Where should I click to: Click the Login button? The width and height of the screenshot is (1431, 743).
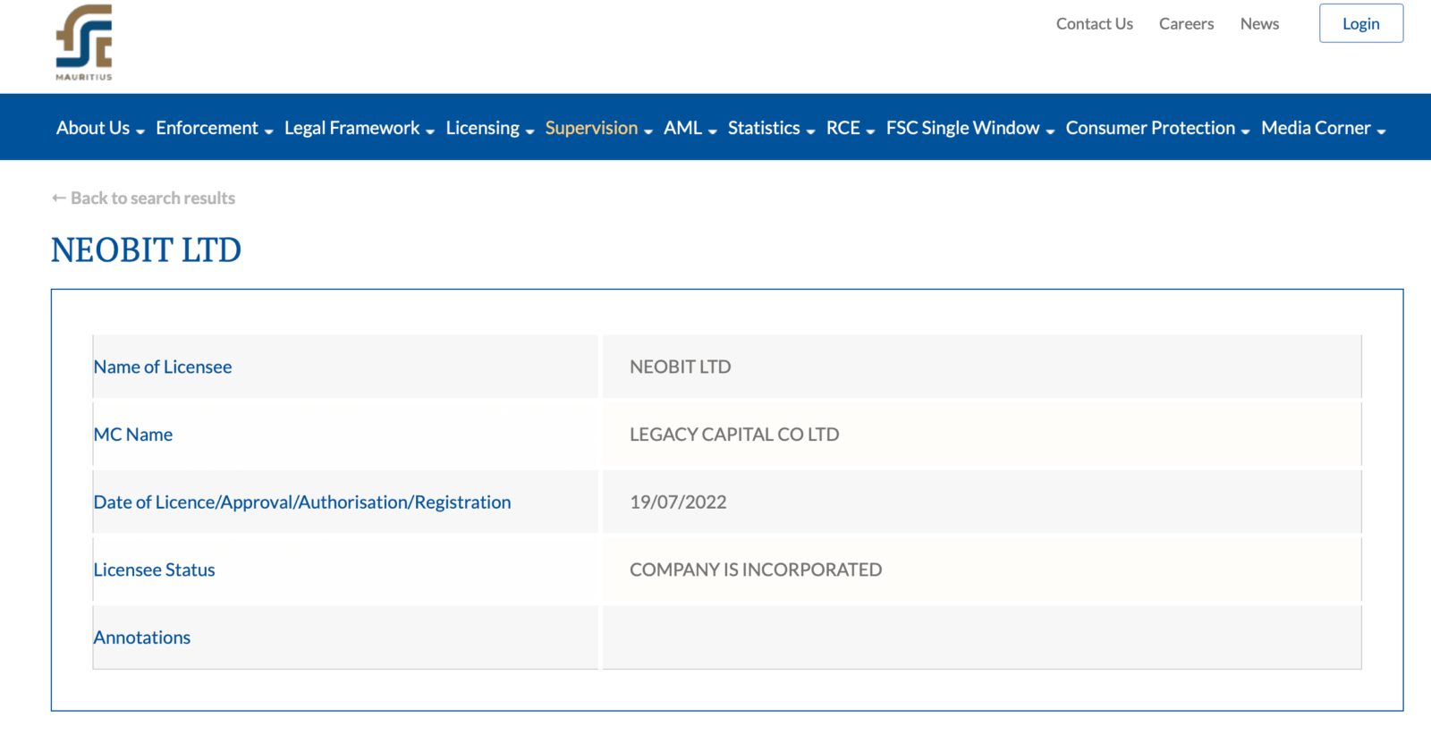[x=1361, y=23]
